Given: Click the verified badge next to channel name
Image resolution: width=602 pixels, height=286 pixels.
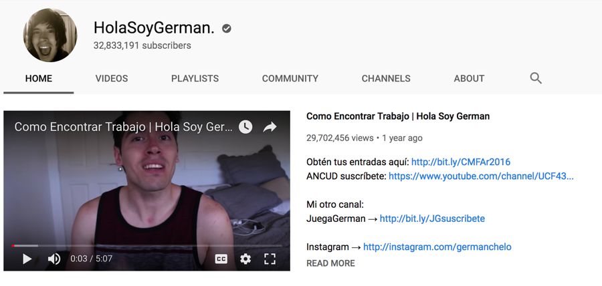Looking at the screenshot, I should click(227, 28).
